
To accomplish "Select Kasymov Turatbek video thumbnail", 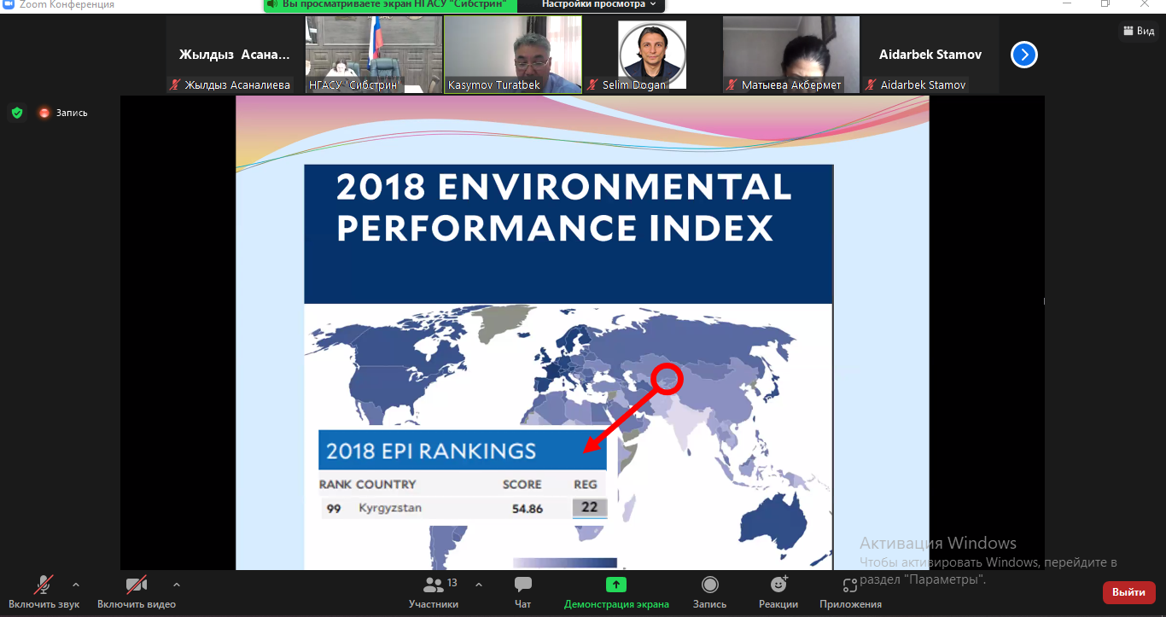I will click(513, 54).
